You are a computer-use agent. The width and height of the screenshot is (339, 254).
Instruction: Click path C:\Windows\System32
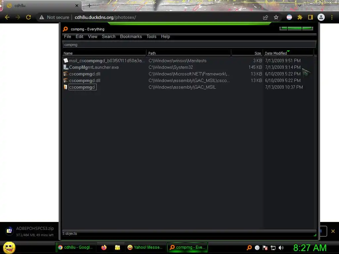coord(170,67)
